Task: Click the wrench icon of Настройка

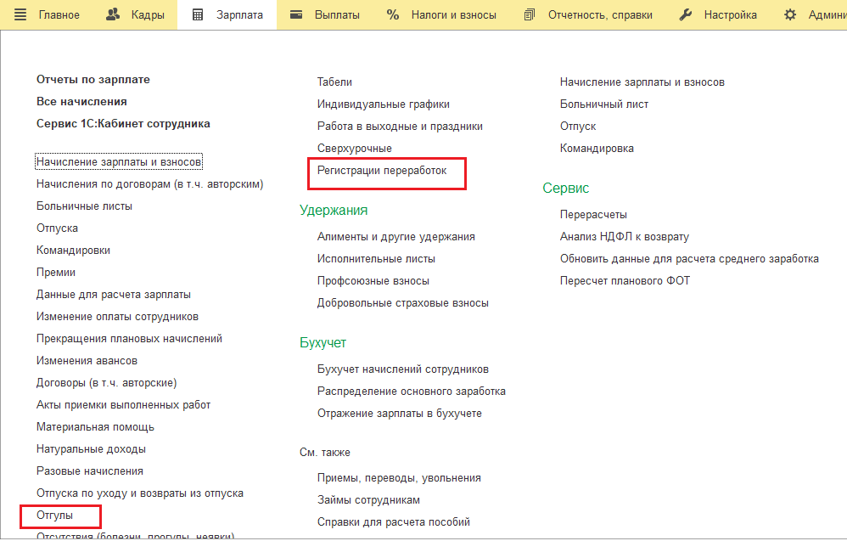Action: pyautogui.click(x=686, y=14)
